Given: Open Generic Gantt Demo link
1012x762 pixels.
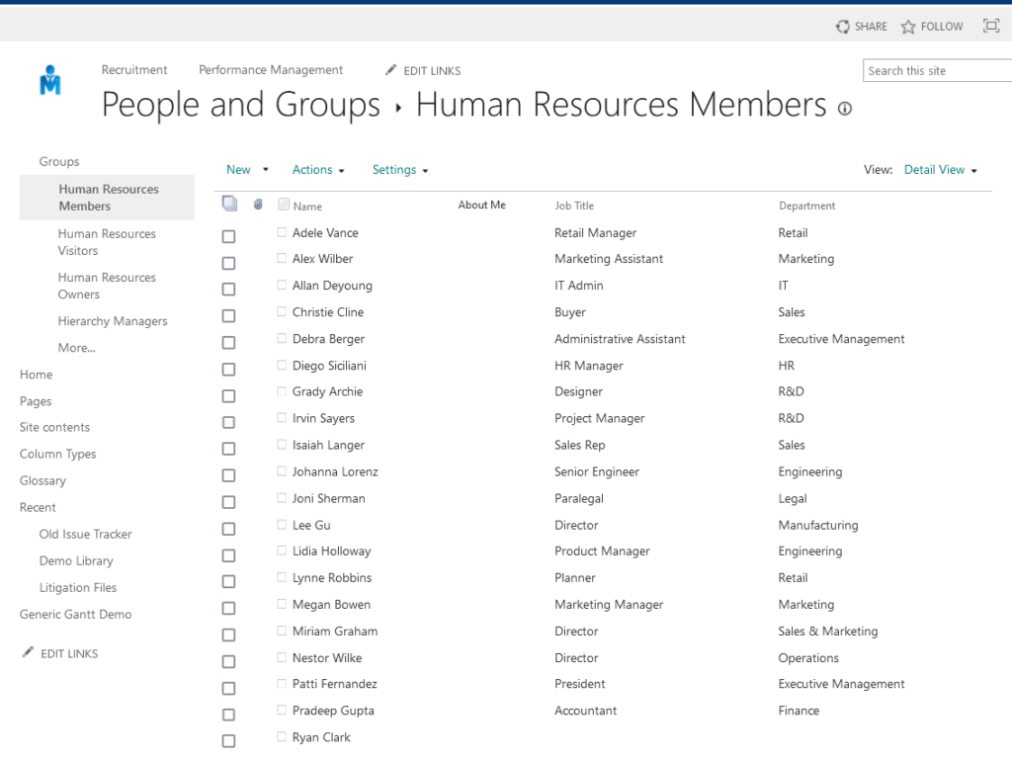Looking at the screenshot, I should [75, 615].
